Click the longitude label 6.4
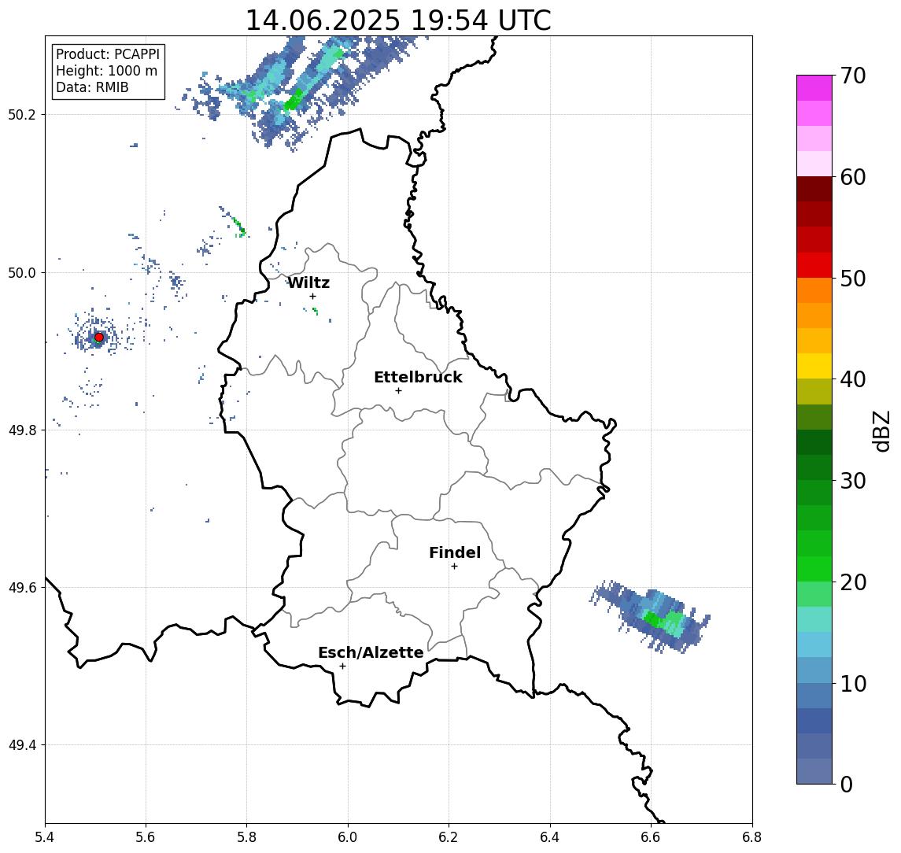This screenshot has width=901, height=853. (550, 837)
